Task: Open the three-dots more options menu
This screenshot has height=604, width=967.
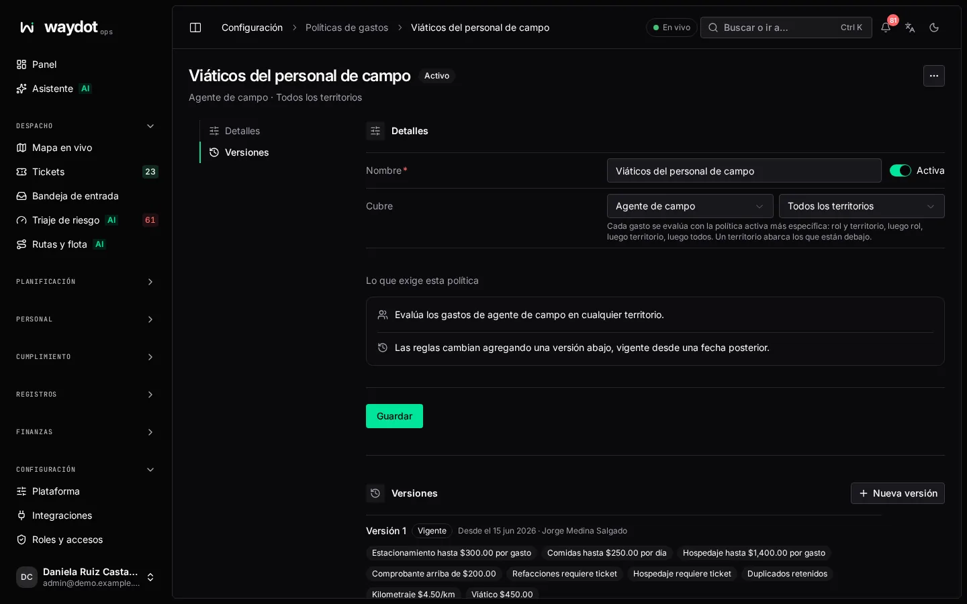Action: pyautogui.click(x=934, y=76)
